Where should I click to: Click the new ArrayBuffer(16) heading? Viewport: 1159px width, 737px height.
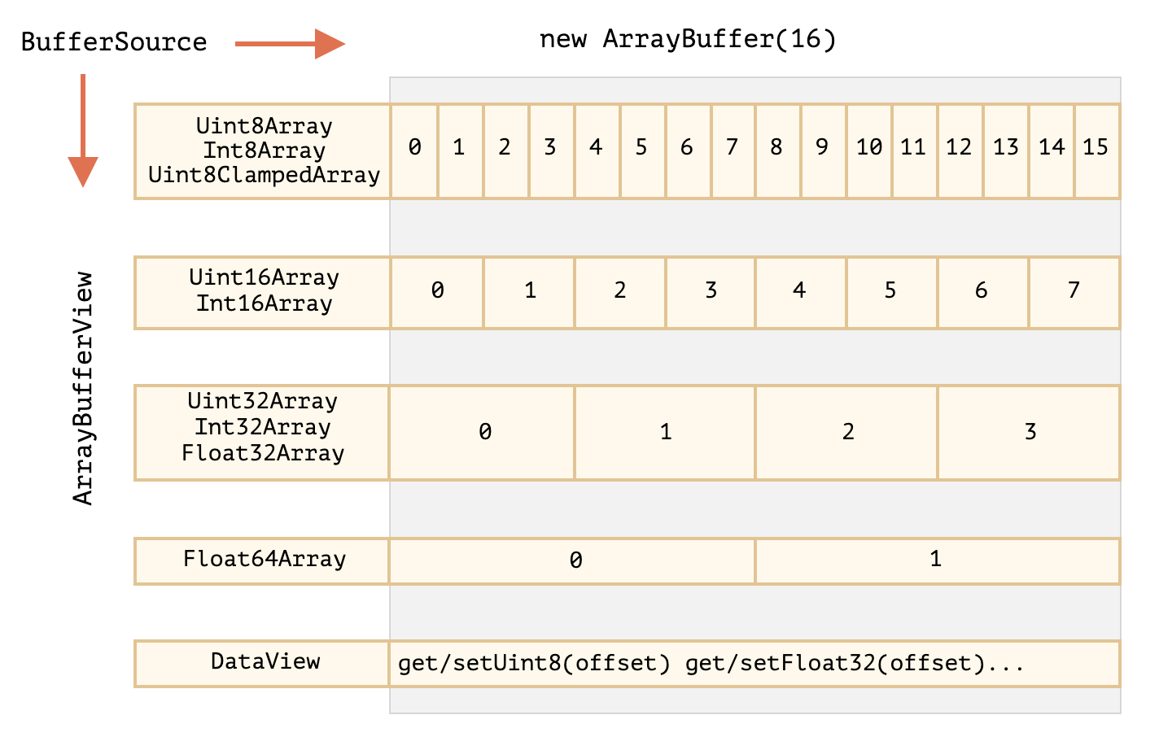coord(688,39)
